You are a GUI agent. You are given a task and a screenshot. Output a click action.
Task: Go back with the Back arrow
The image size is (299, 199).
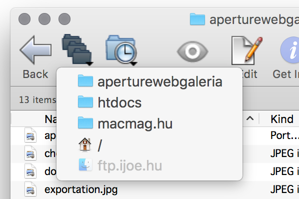click(x=35, y=50)
